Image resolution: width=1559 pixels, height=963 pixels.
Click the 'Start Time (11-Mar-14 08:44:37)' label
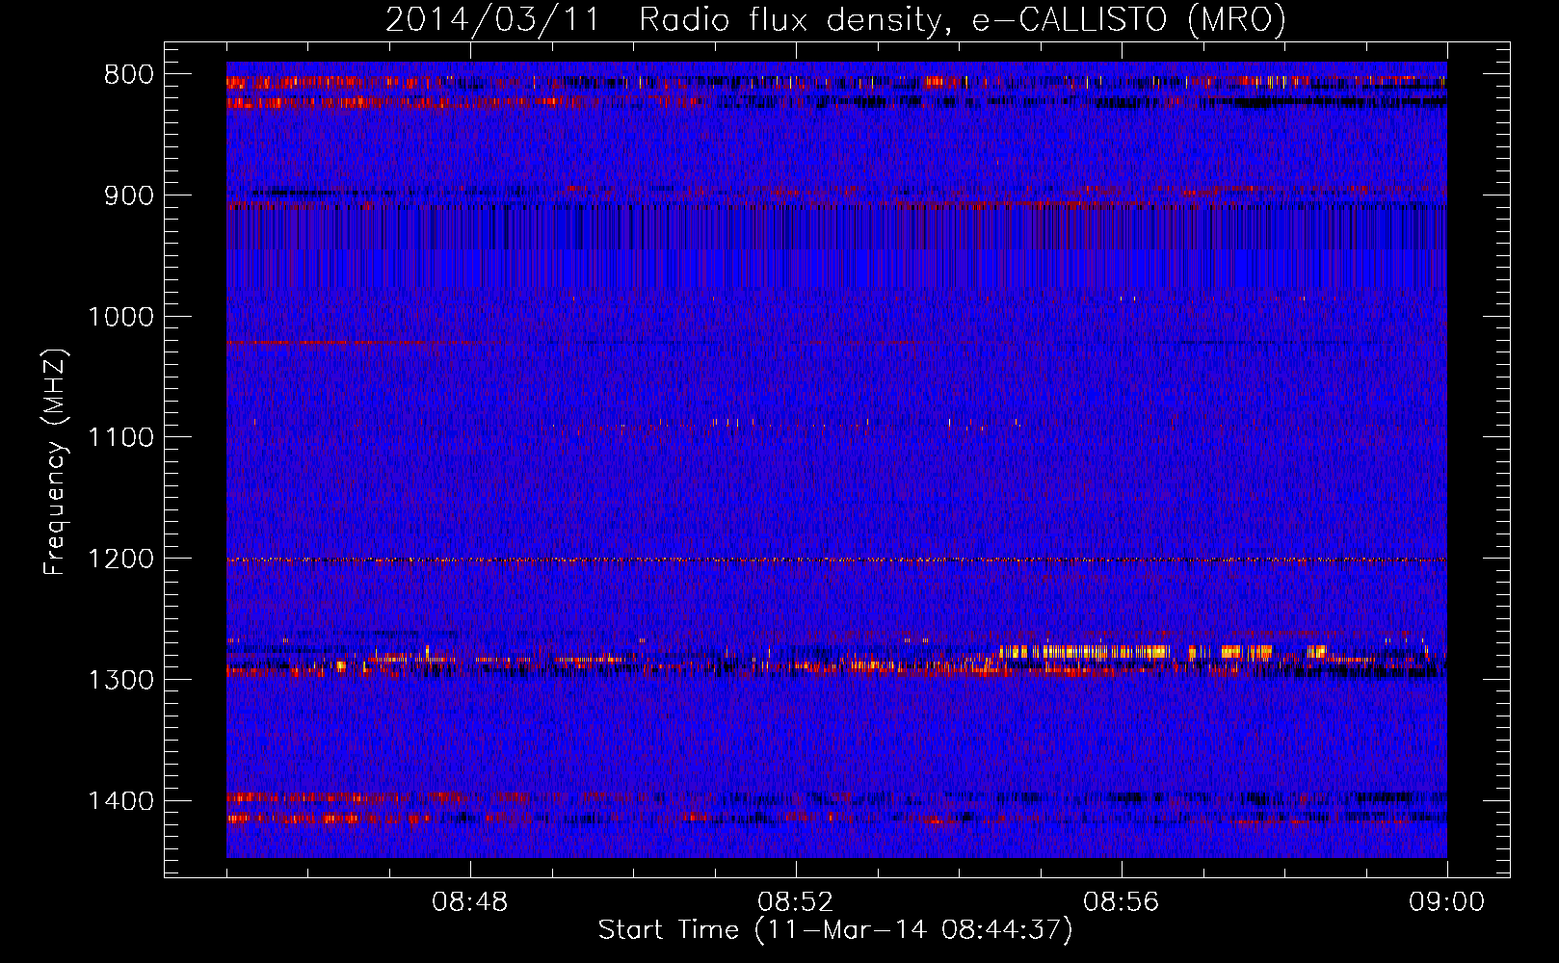835,930
